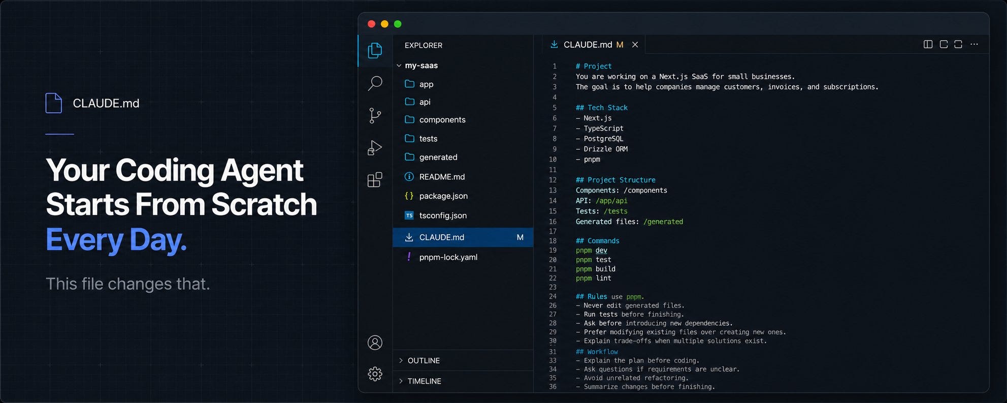Click the braces icon beside package.json
Screen dimensions: 1007x403
[409, 196]
